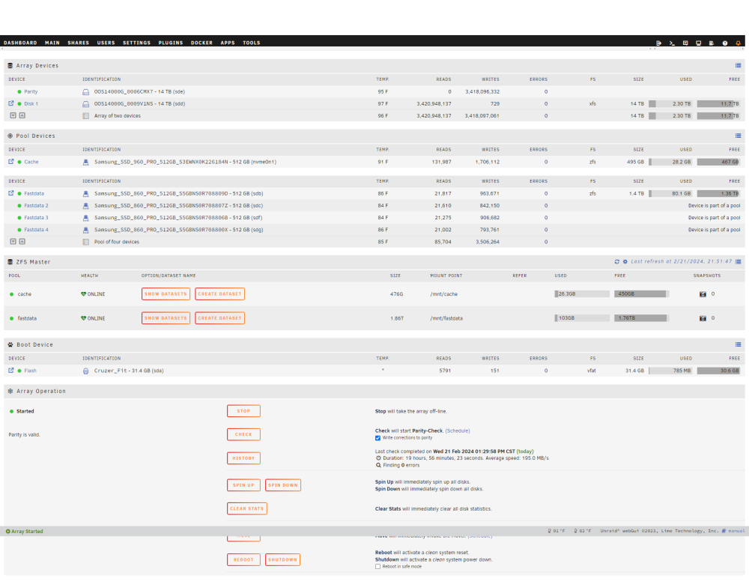Click the Cache SSD device icon

pos(86,162)
